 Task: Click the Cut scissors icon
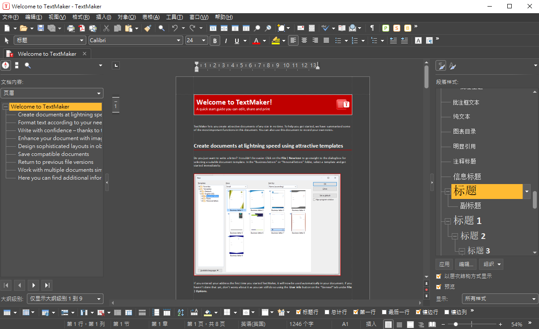[x=106, y=28]
